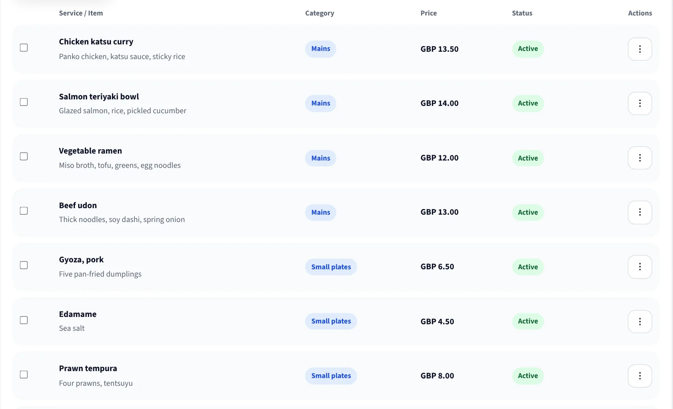Click the Mains tag on Chicken katsu curry
The width and height of the screenshot is (673, 409).
(321, 49)
